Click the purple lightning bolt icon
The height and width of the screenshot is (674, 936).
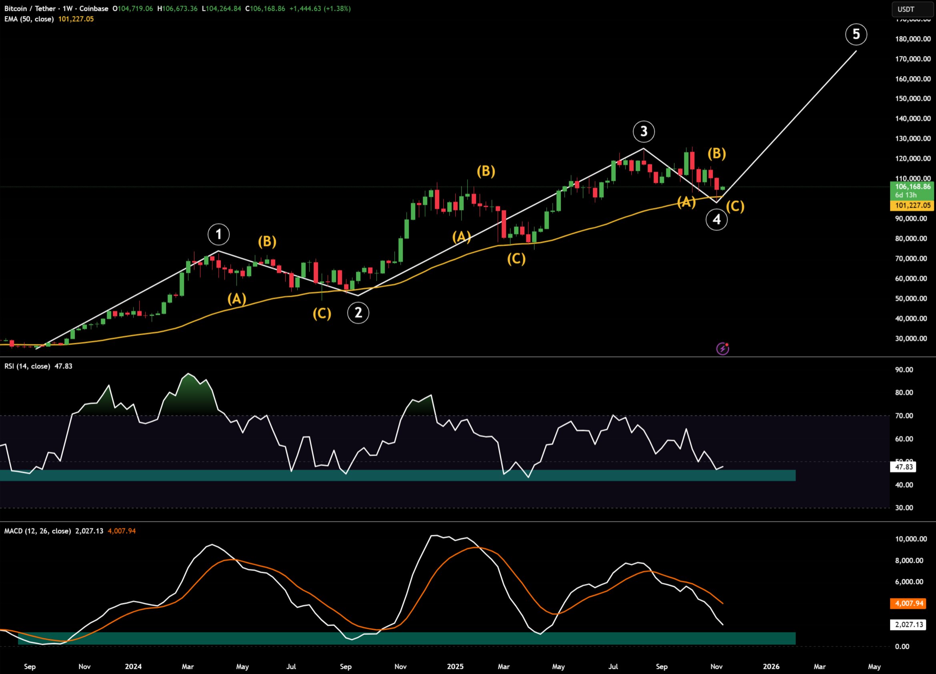point(722,349)
